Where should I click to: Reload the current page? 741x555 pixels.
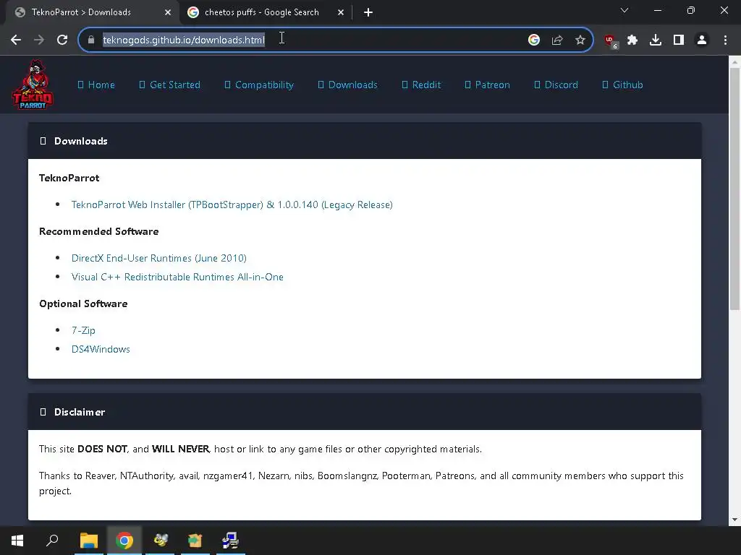coord(62,40)
